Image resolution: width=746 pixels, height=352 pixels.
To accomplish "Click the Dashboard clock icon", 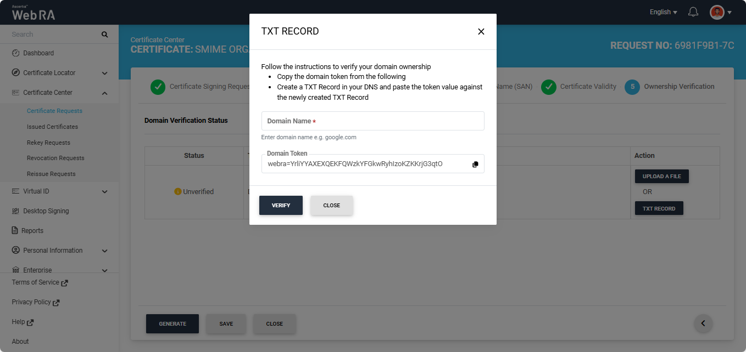I will coord(15,53).
